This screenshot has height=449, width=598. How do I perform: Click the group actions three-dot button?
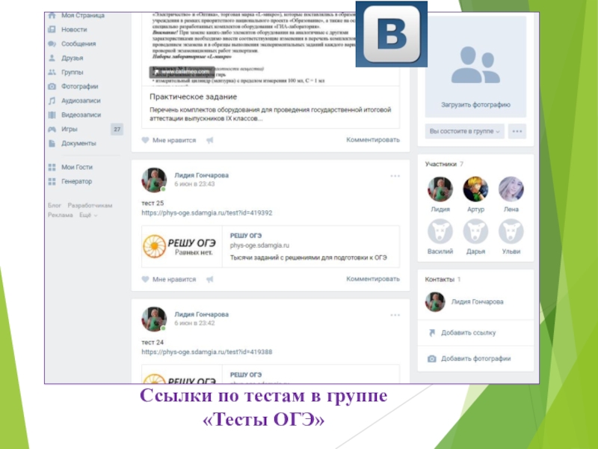[517, 132]
